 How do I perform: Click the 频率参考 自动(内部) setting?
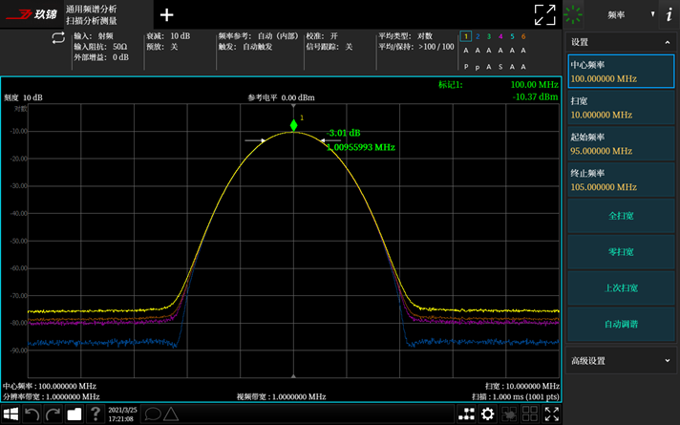pos(258,36)
